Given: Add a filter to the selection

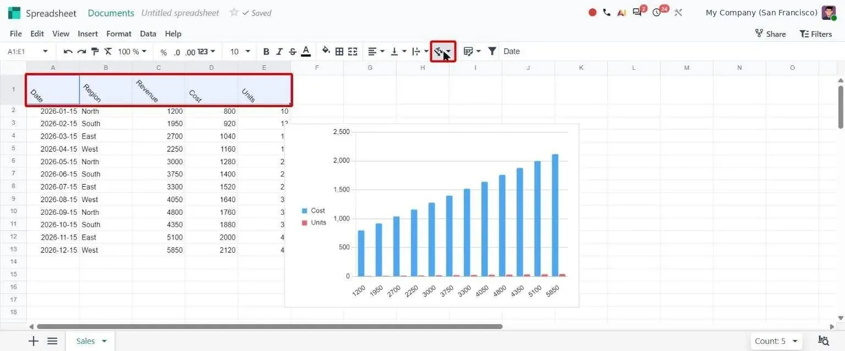Looking at the screenshot, I should click(x=492, y=52).
